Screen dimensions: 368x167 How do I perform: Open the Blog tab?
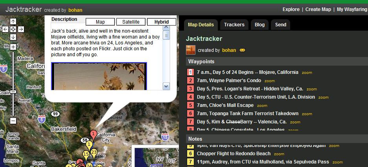click(x=259, y=25)
